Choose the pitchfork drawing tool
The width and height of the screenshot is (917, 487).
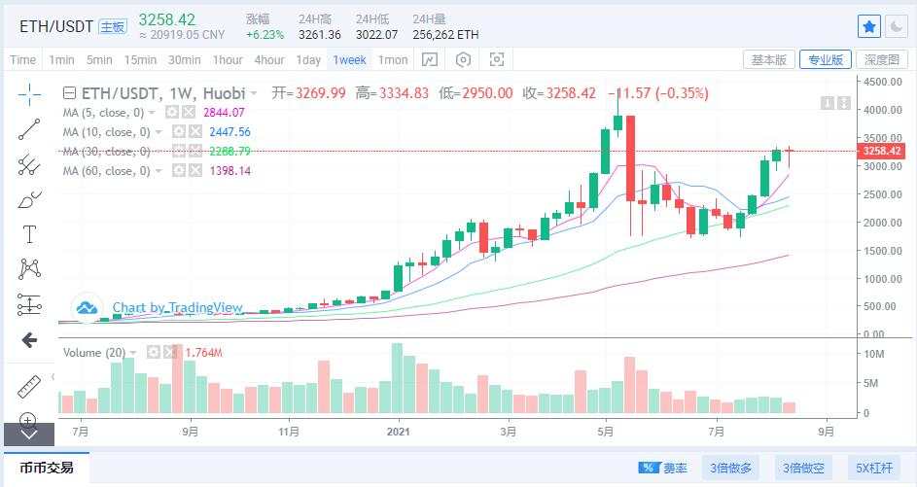coord(28,164)
